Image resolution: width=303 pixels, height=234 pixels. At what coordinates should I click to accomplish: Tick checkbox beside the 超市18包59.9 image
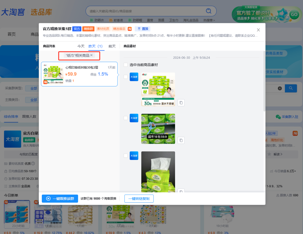tap(126, 118)
